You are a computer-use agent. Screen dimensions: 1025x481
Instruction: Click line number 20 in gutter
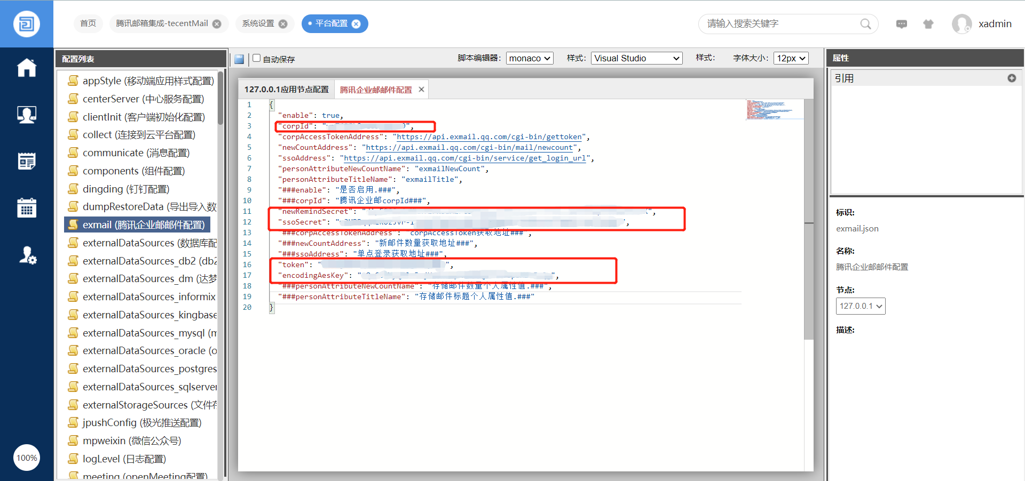247,308
